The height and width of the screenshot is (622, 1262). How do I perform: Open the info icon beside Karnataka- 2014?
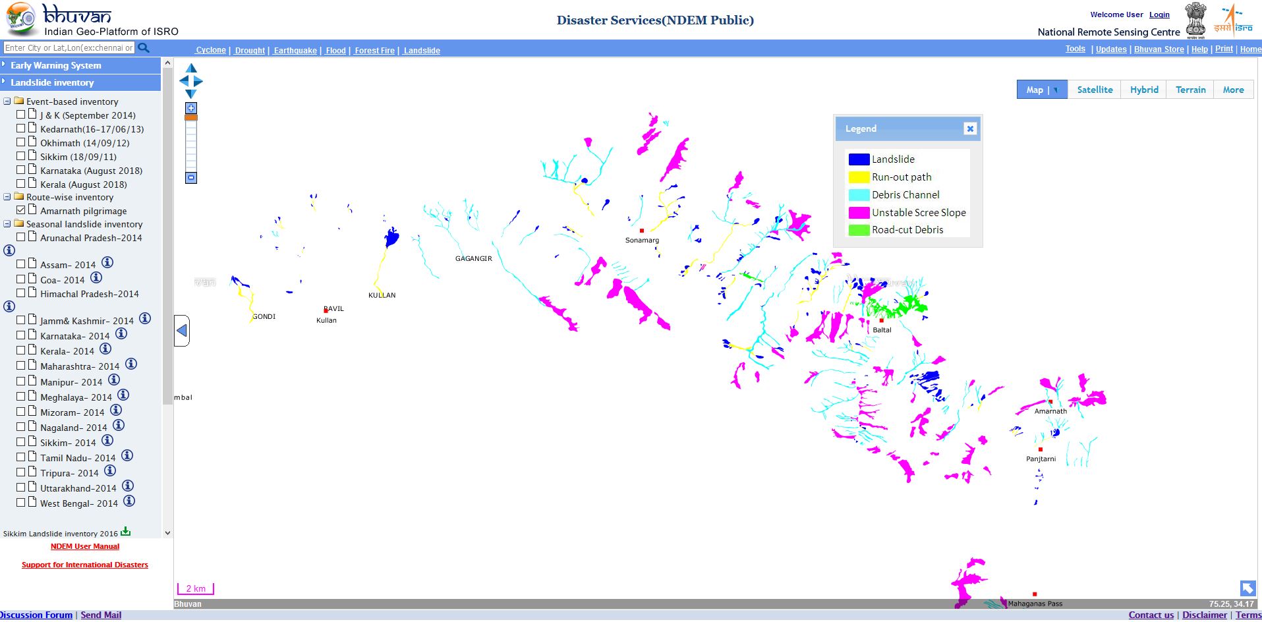click(121, 333)
